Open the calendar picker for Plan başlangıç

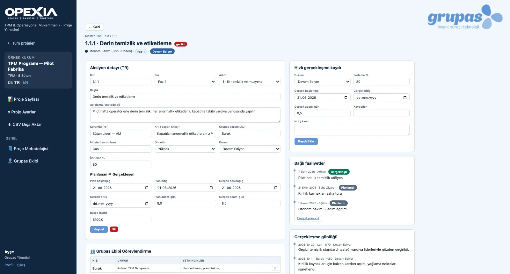coord(147,188)
